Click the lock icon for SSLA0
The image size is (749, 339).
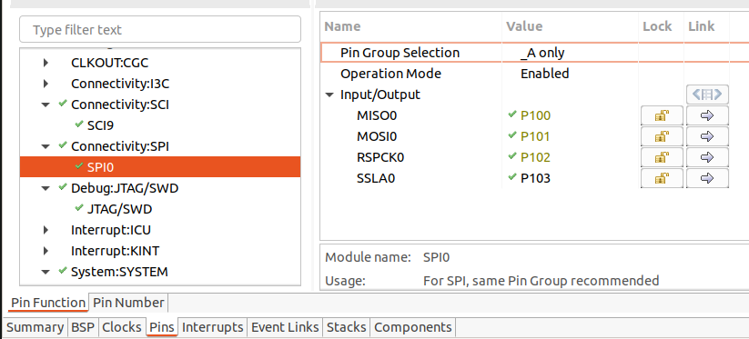coord(662,178)
